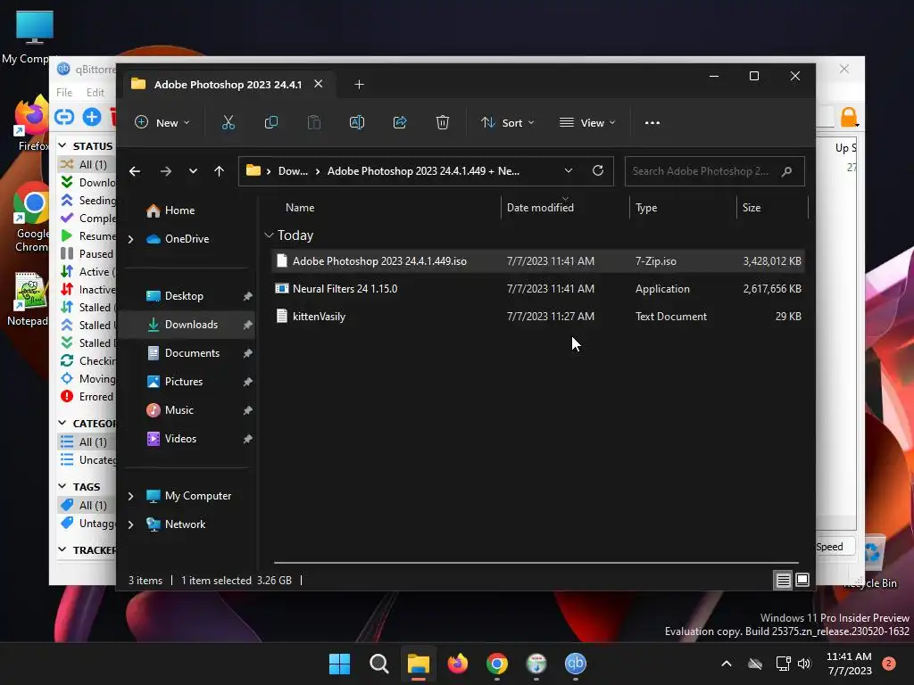914x685 pixels.
Task: Click the Copy icon in Explorer toolbar
Action: 271,122
